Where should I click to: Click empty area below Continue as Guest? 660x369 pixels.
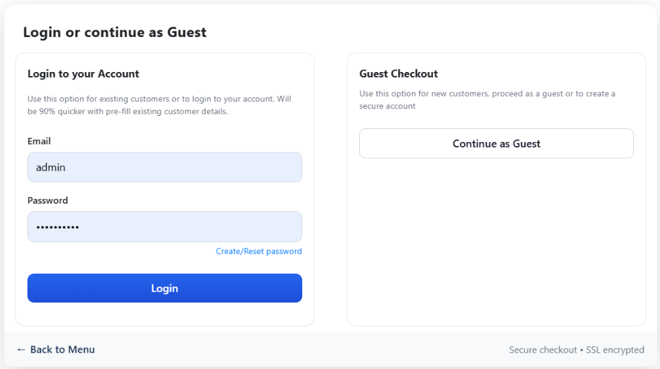point(496,240)
